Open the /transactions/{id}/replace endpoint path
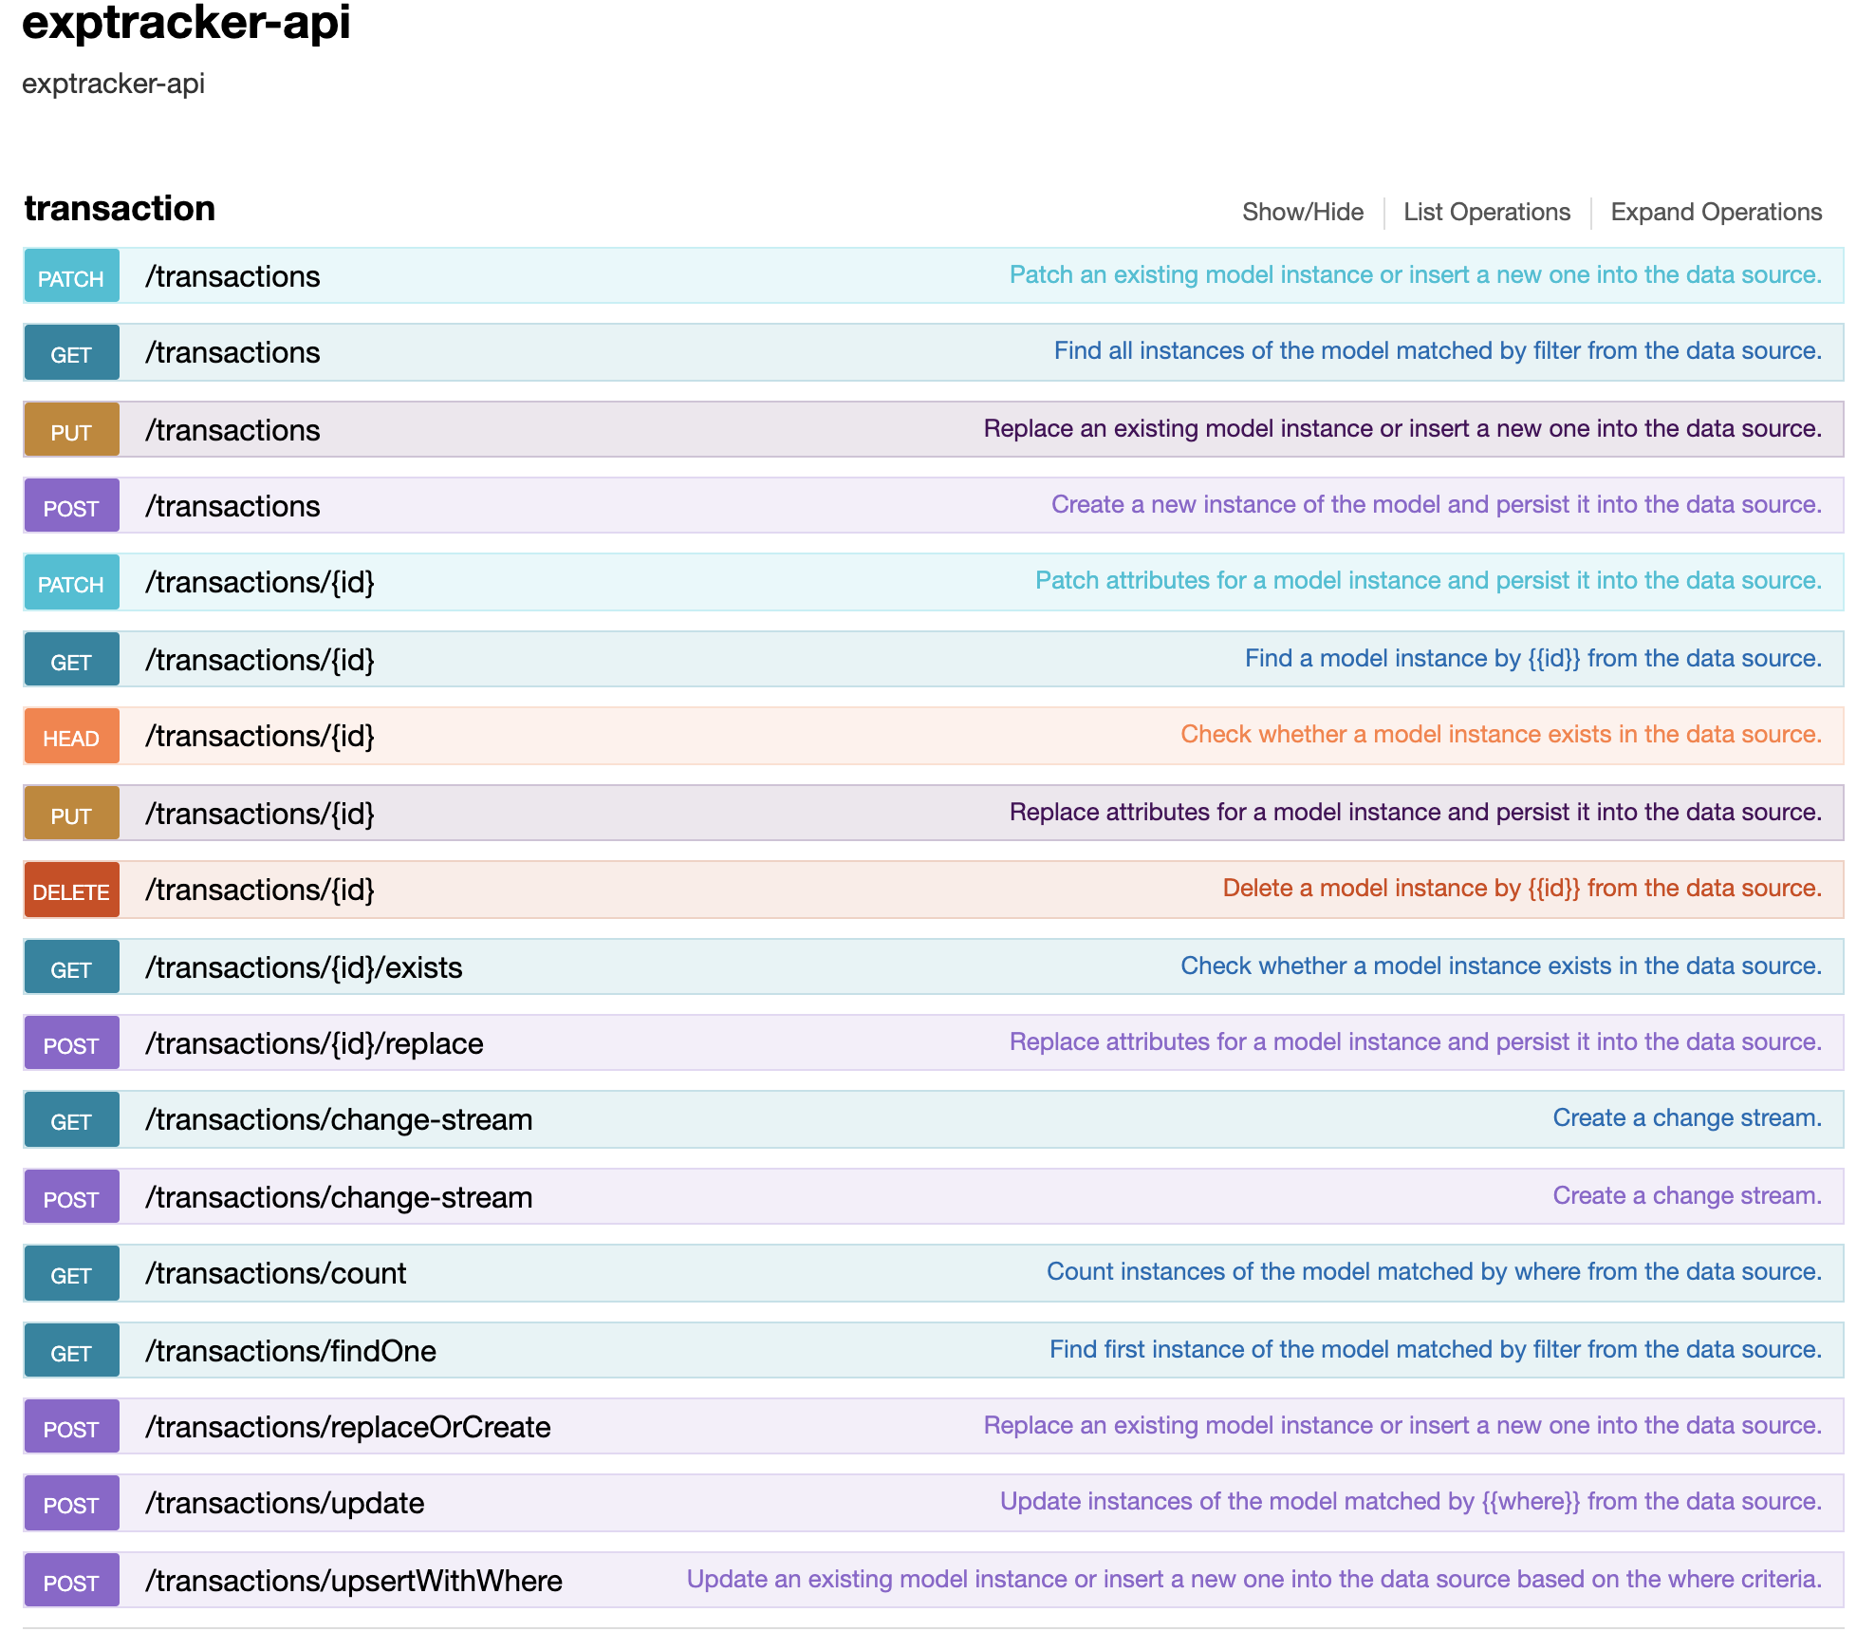 click(x=314, y=1043)
